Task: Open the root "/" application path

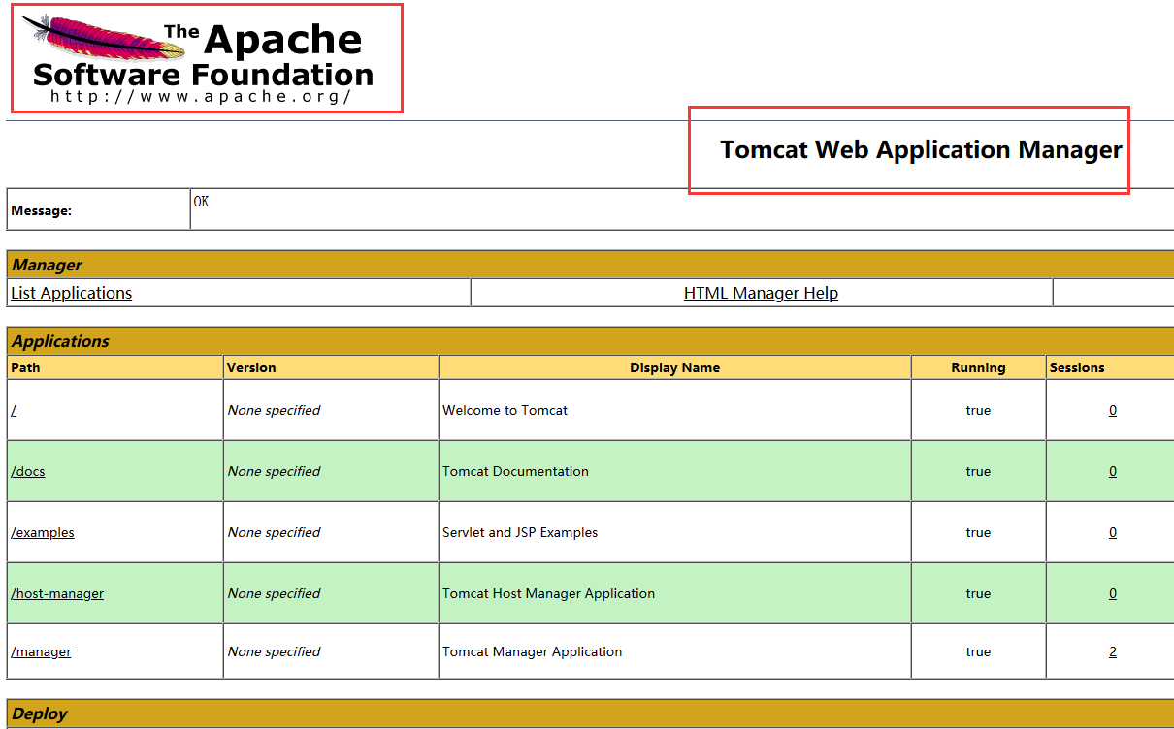Action: 14,410
